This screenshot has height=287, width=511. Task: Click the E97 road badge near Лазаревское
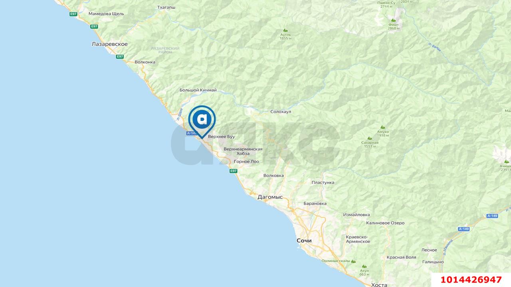point(120,57)
